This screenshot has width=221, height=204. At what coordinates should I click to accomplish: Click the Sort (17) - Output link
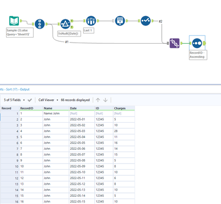coord(18,90)
